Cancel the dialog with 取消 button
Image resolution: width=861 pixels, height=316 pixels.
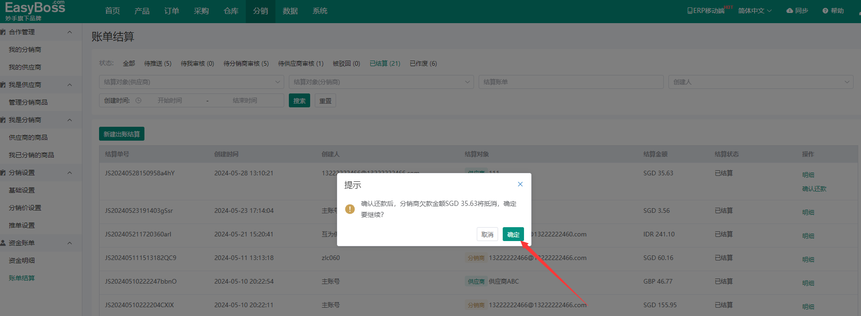[487, 235]
